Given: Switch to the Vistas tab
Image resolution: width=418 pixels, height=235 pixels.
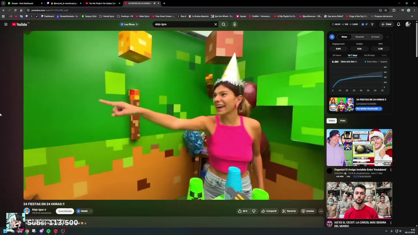Looking at the screenshot, I should (x=344, y=37).
